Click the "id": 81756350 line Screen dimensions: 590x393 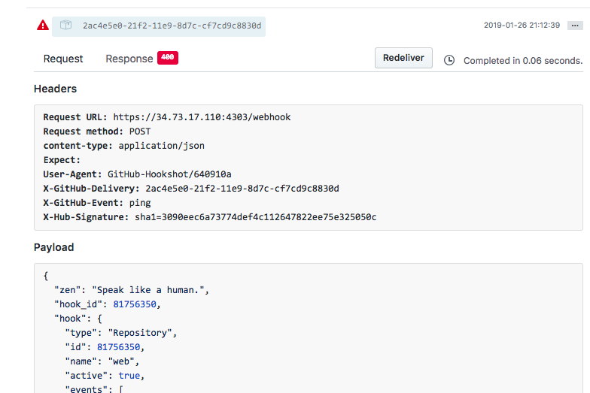pos(105,347)
